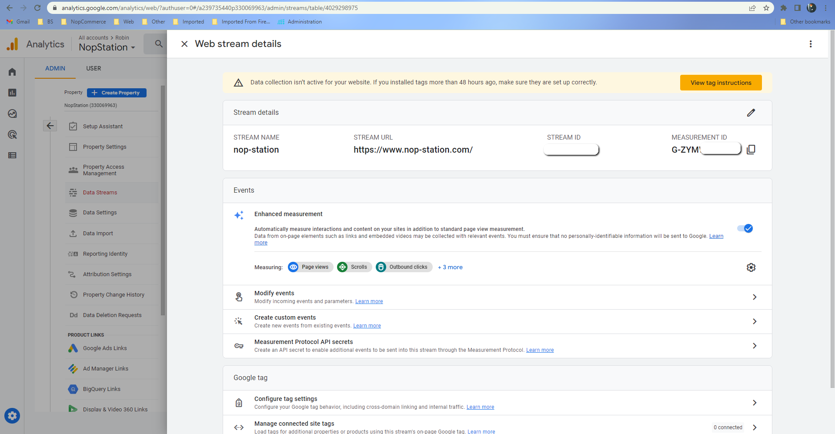Go to Home in left nav
The width and height of the screenshot is (835, 434).
12,72
